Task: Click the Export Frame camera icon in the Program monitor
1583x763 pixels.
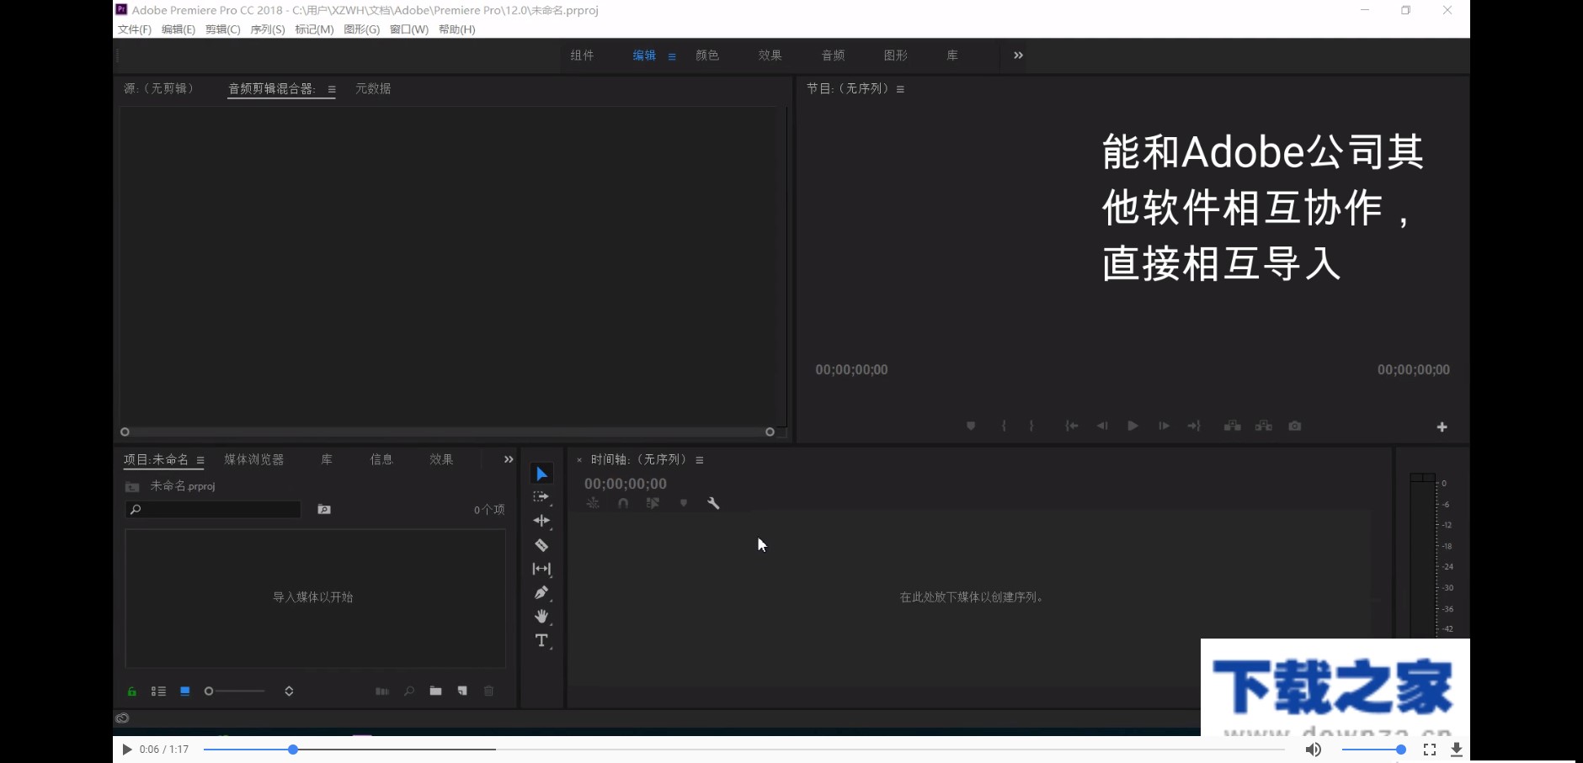Action: click(x=1295, y=426)
